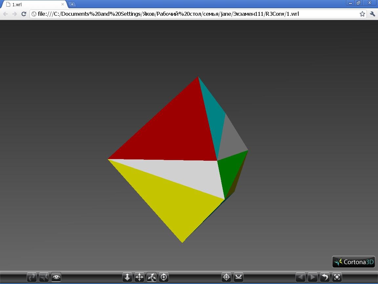Reload the page in the browser

pos(24,14)
